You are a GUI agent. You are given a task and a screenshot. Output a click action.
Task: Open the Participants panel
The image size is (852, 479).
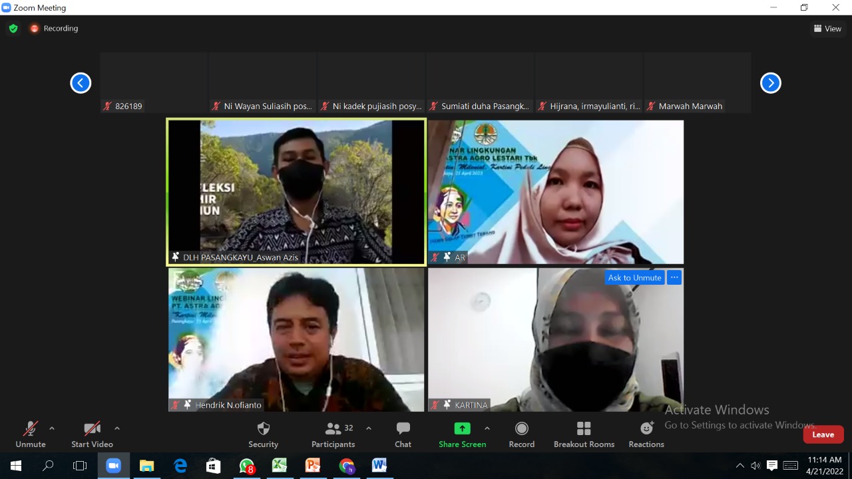click(333, 434)
